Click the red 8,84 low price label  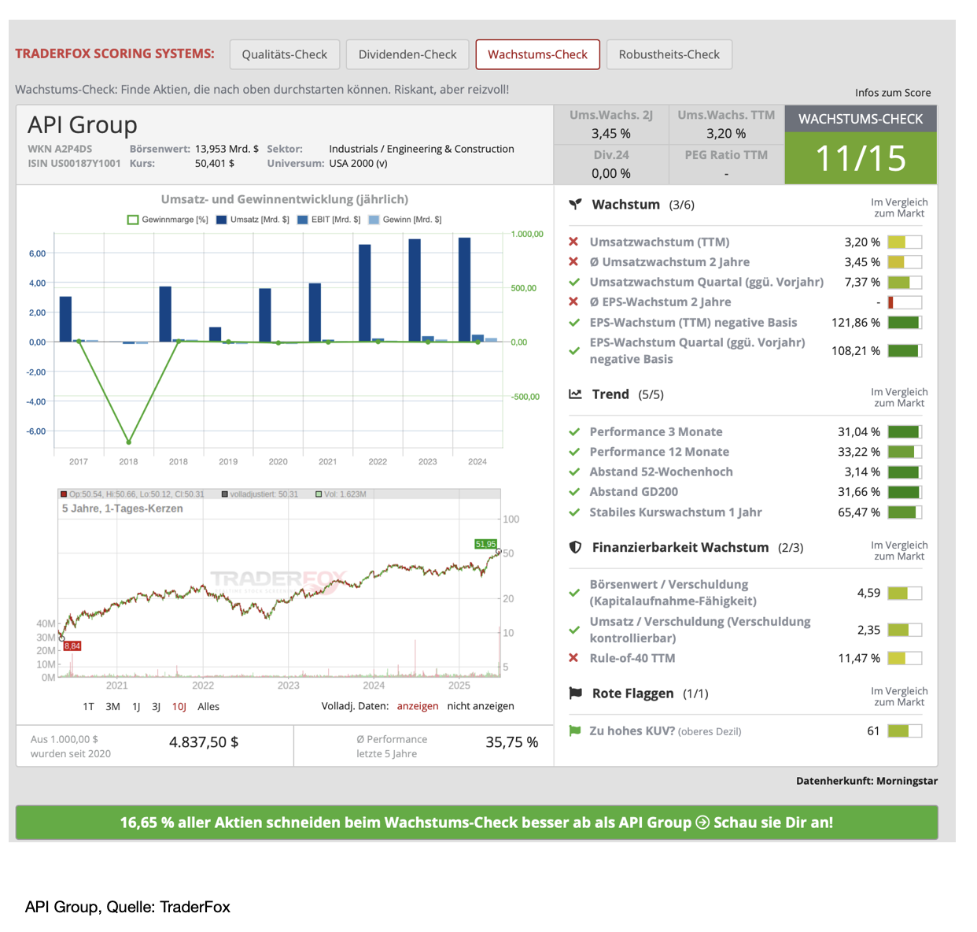[72, 645]
